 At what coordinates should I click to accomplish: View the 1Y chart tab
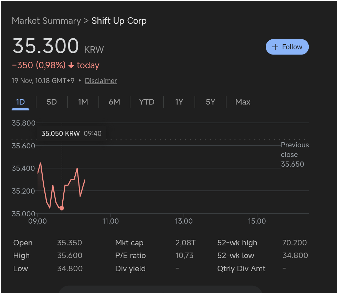tap(179, 102)
